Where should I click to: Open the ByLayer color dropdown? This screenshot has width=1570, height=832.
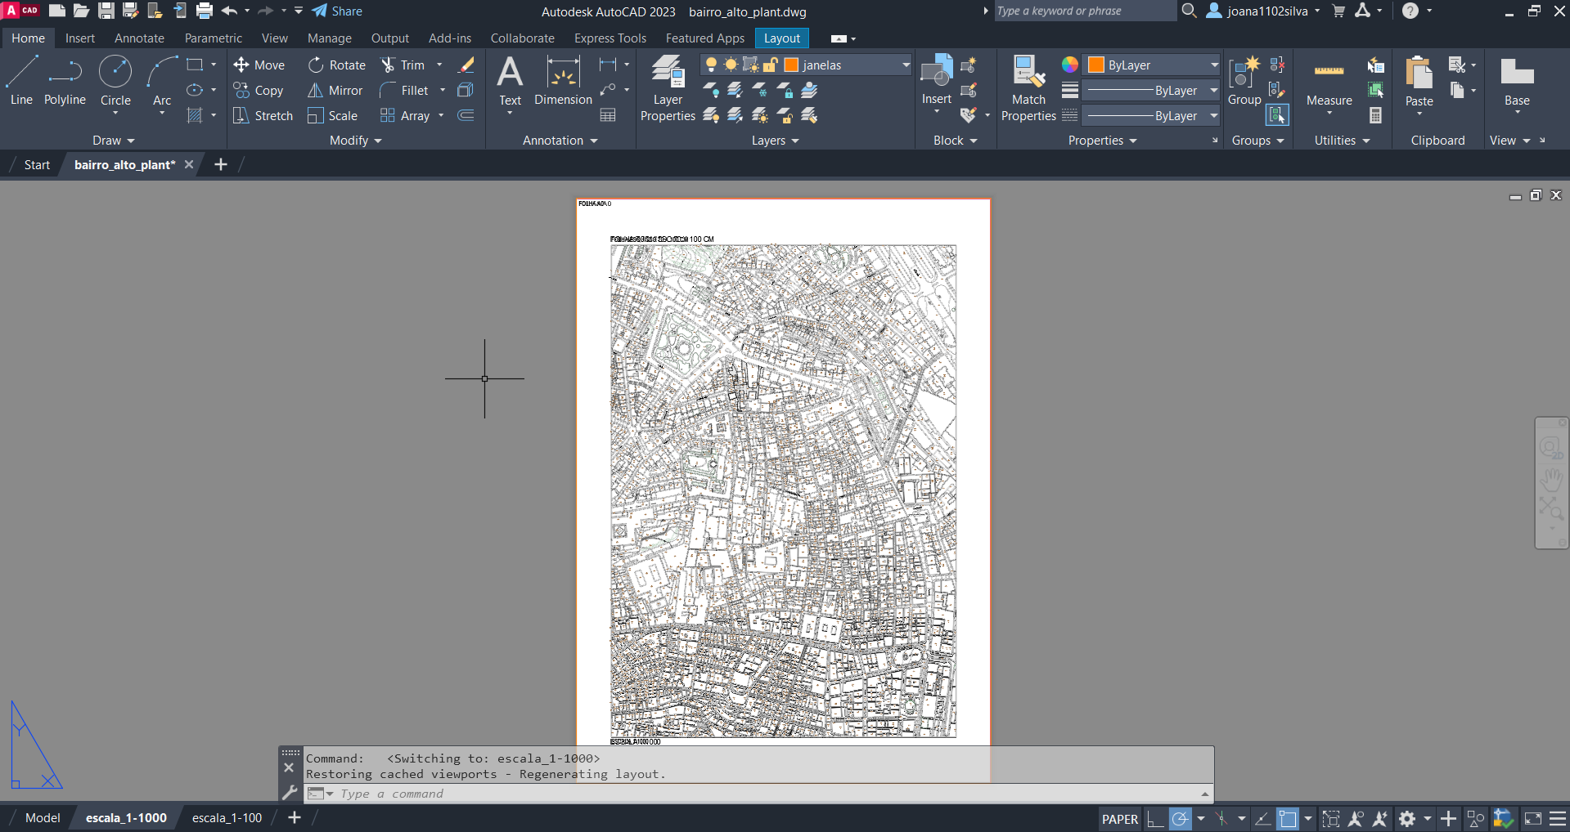tap(1214, 65)
